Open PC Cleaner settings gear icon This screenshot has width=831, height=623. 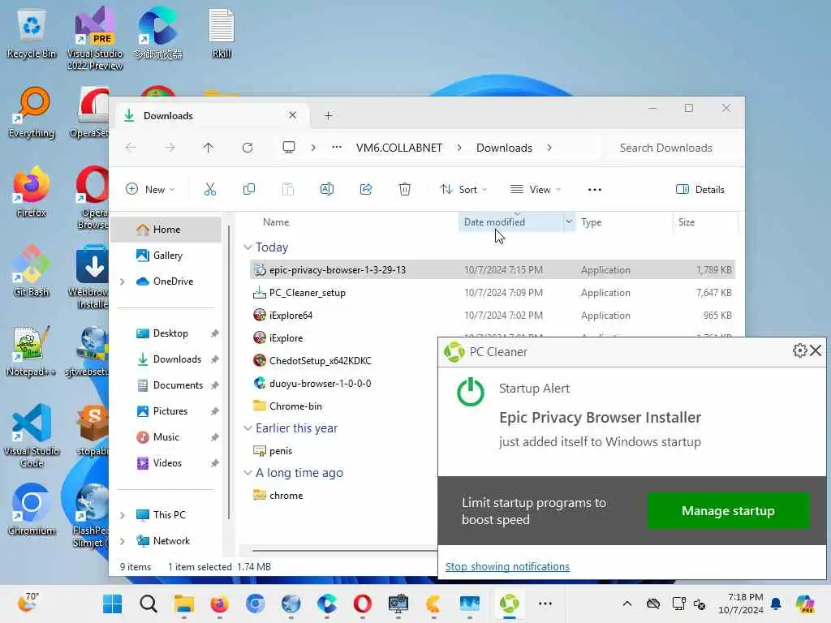click(x=799, y=350)
